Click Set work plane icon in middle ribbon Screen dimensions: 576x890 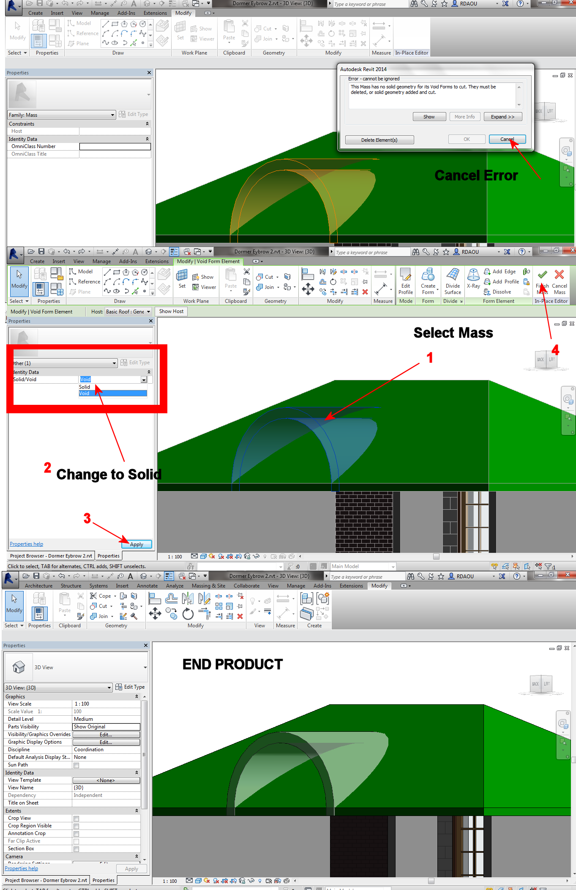[x=182, y=278]
